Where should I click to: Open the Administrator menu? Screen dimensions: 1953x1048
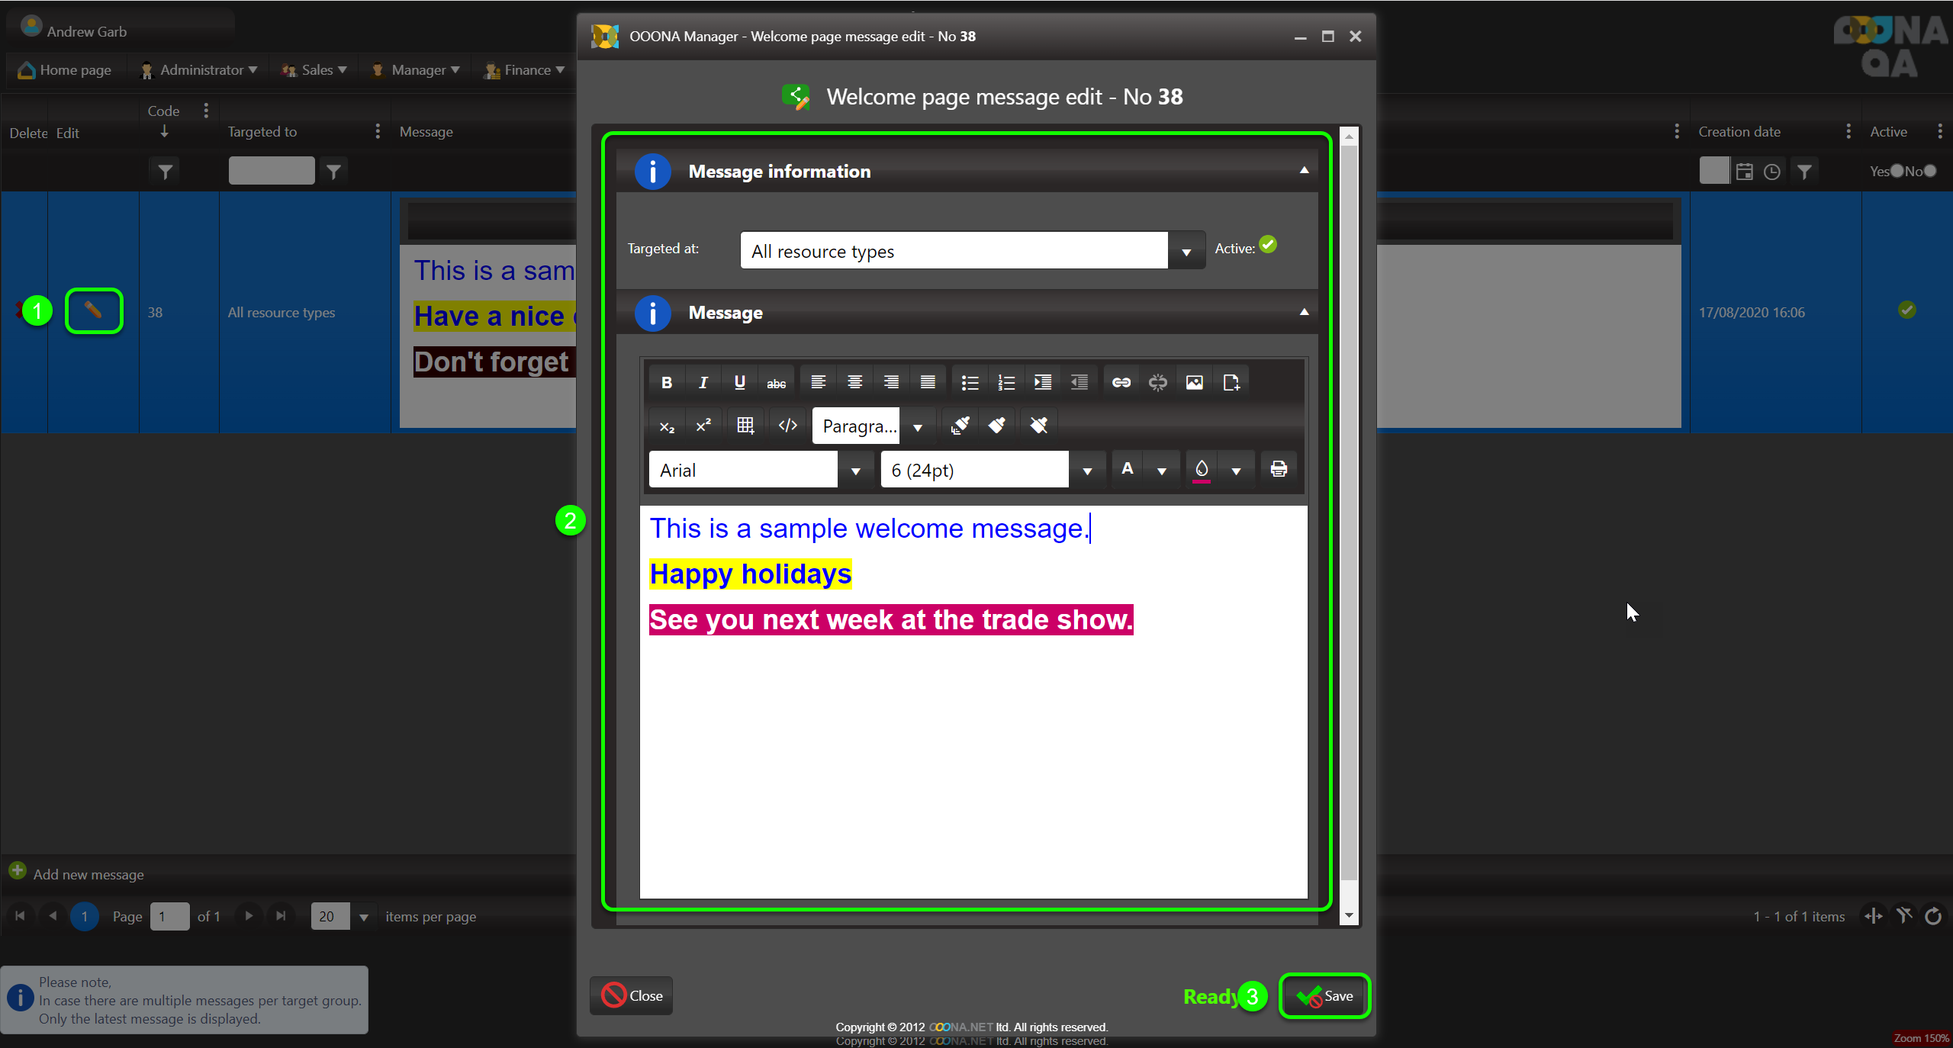pyautogui.click(x=201, y=70)
